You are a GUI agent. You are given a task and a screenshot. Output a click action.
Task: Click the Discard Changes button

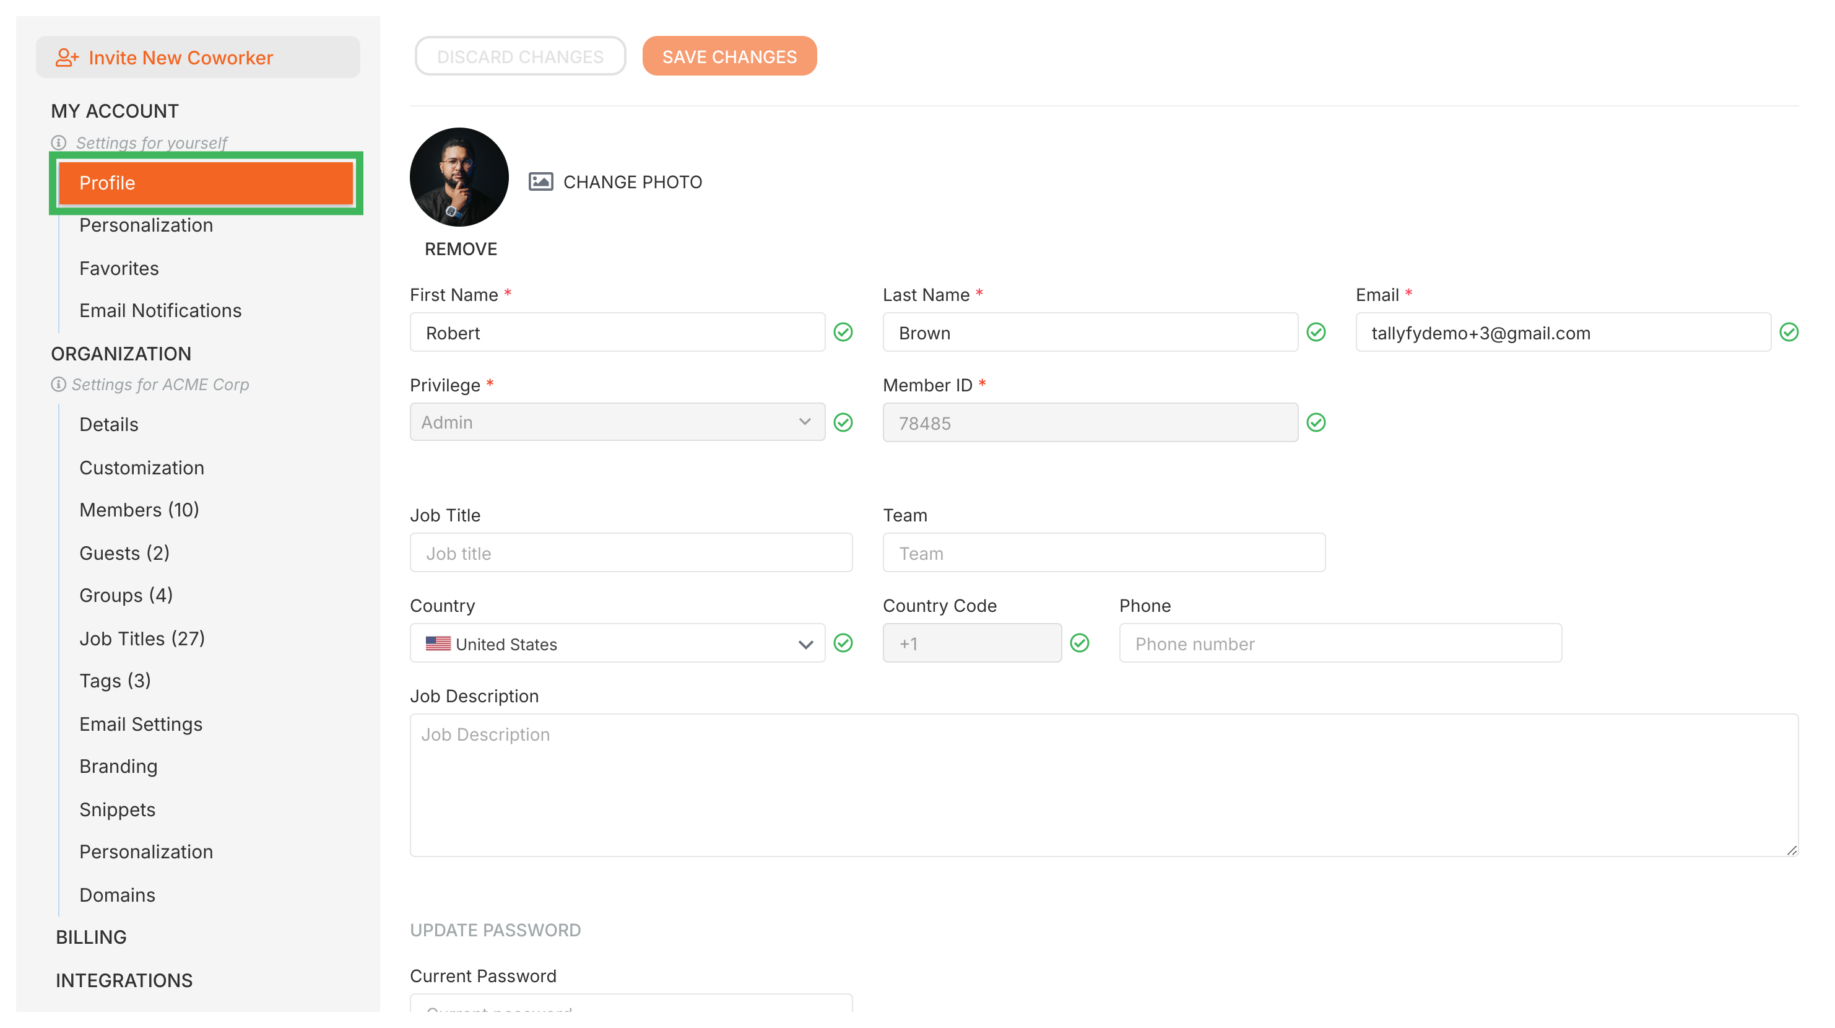(520, 56)
